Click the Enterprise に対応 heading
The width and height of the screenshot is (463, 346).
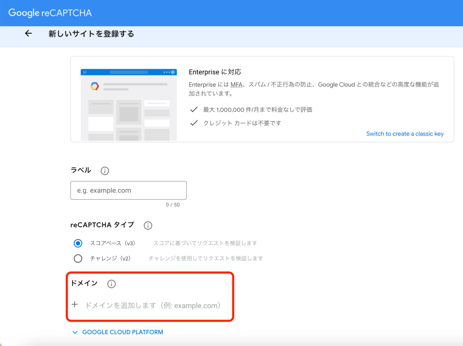tap(215, 72)
